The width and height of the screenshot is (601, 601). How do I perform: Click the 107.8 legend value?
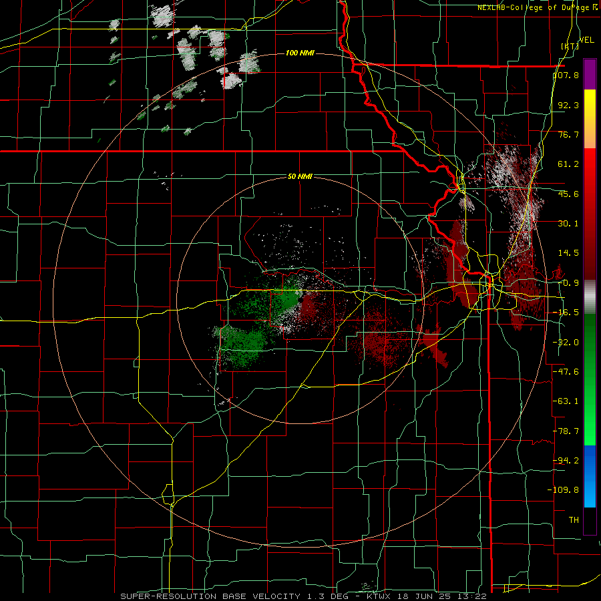click(566, 75)
